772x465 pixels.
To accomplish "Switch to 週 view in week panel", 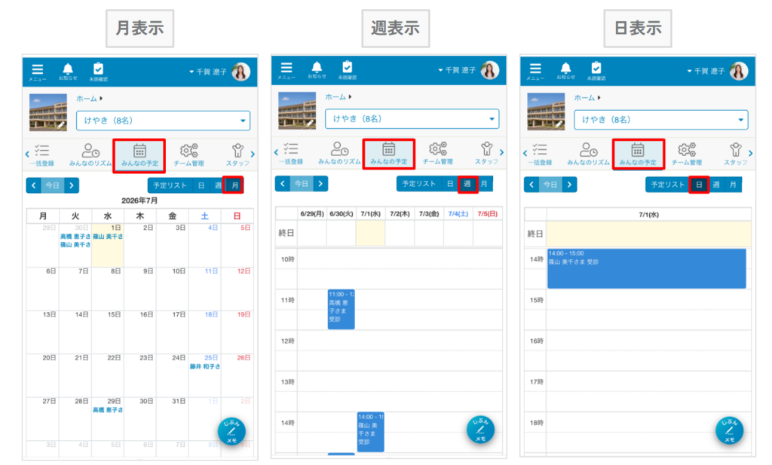I will click(x=467, y=184).
